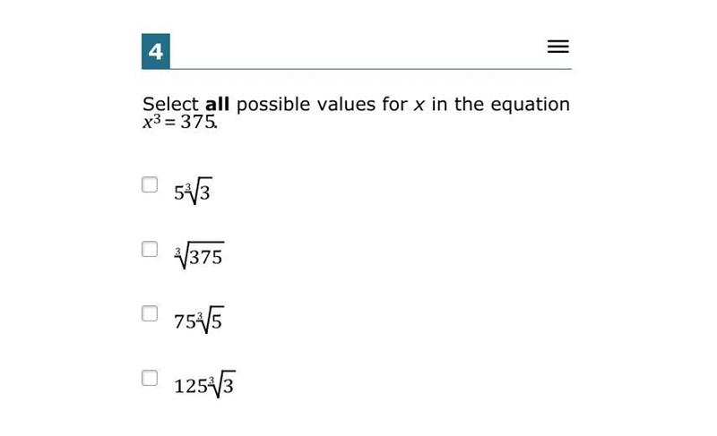Click the bold word "all" in the prompt
This screenshot has height=436, width=717.
tap(217, 104)
